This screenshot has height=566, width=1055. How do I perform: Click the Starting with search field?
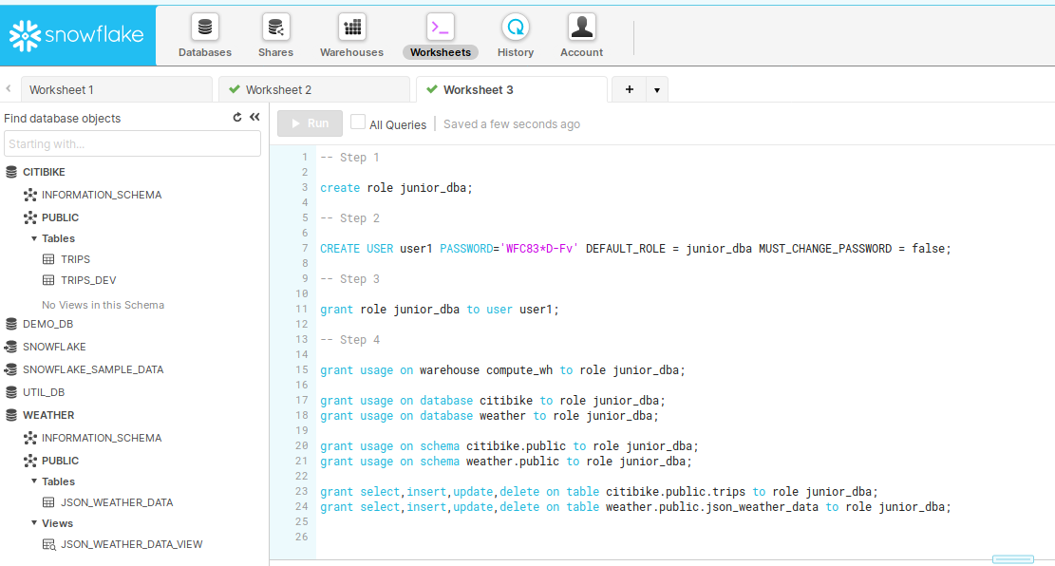132,144
